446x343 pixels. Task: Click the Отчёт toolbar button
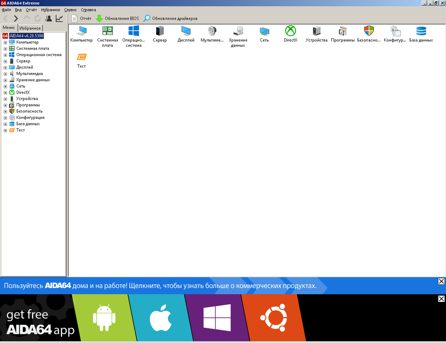click(81, 18)
